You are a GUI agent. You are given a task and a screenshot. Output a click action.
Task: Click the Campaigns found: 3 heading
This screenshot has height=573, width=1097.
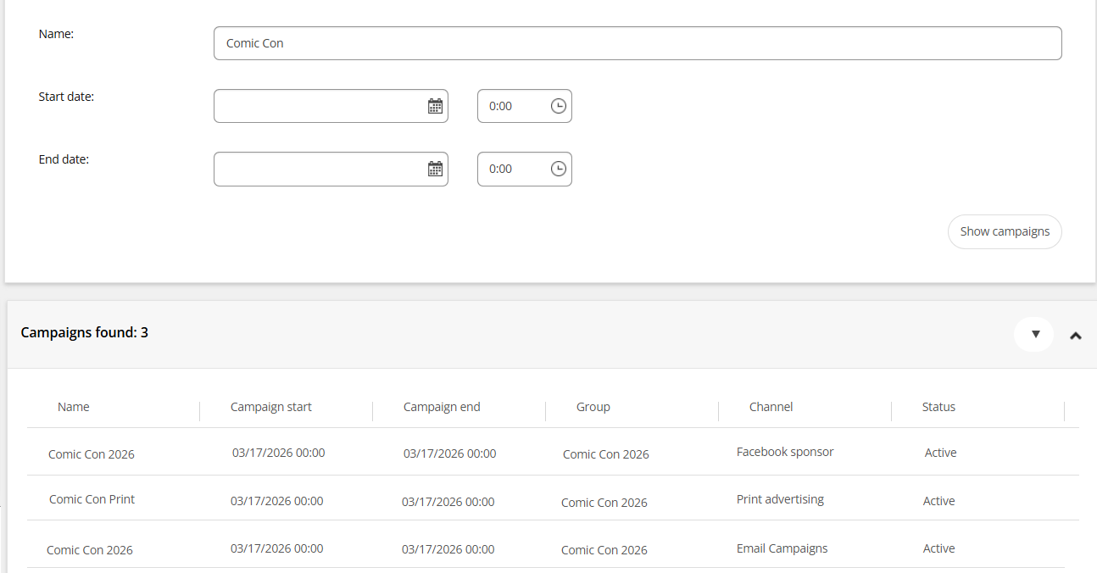click(85, 332)
